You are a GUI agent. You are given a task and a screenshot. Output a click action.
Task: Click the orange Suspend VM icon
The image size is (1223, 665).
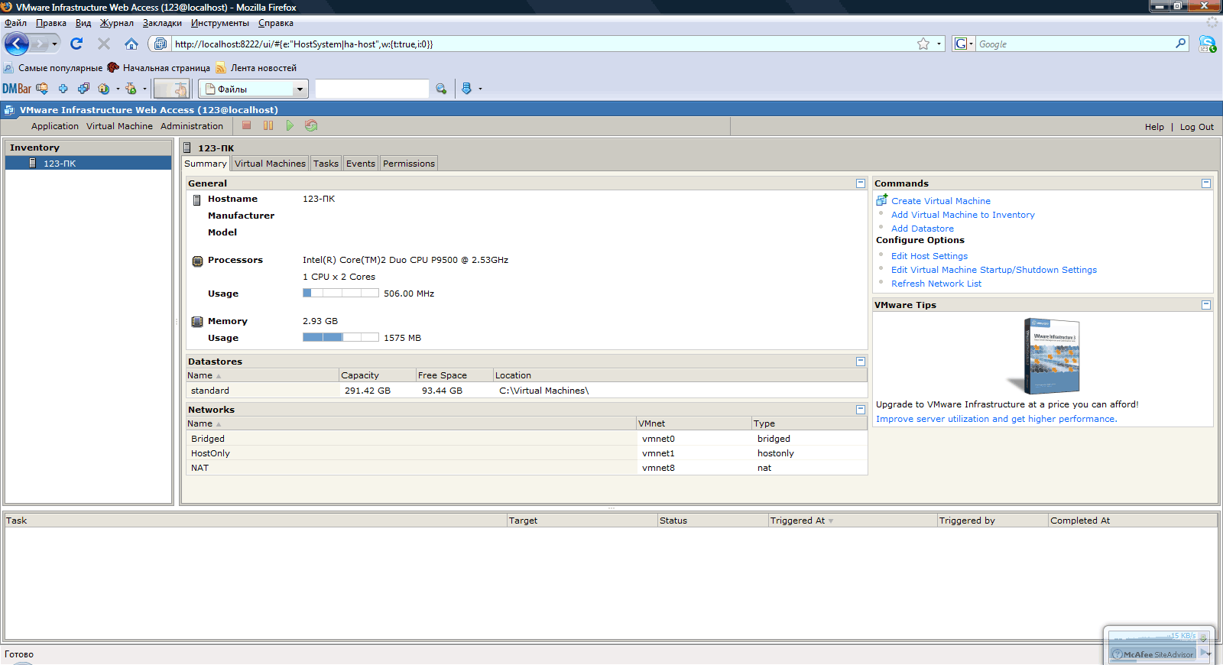point(268,125)
